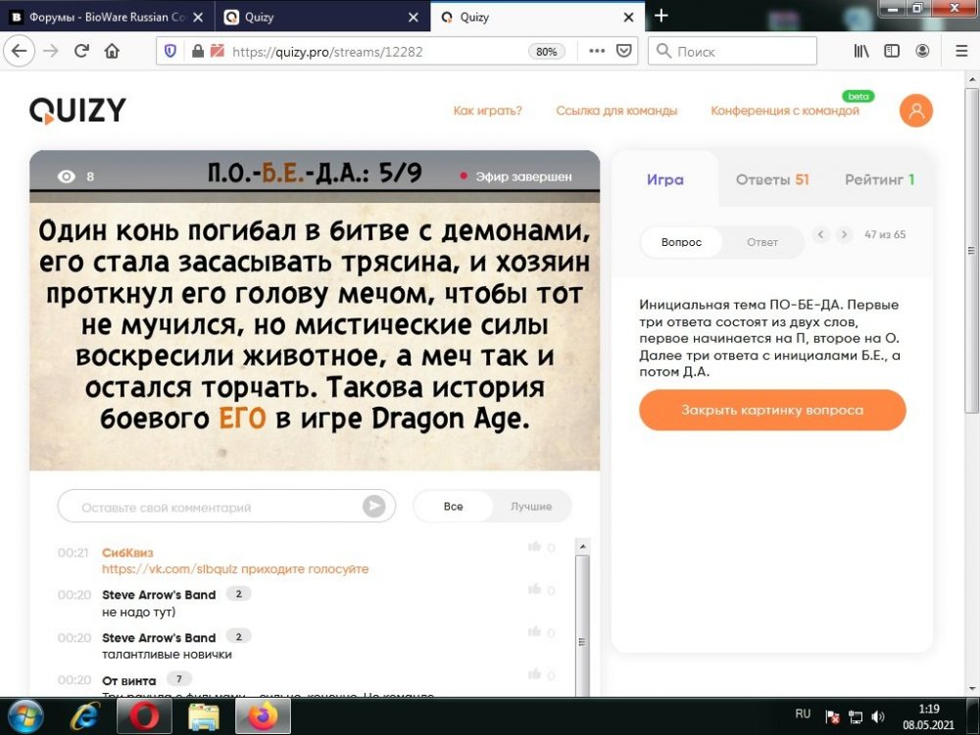Click the QUIZY logo
980x735 pixels.
[x=76, y=110]
